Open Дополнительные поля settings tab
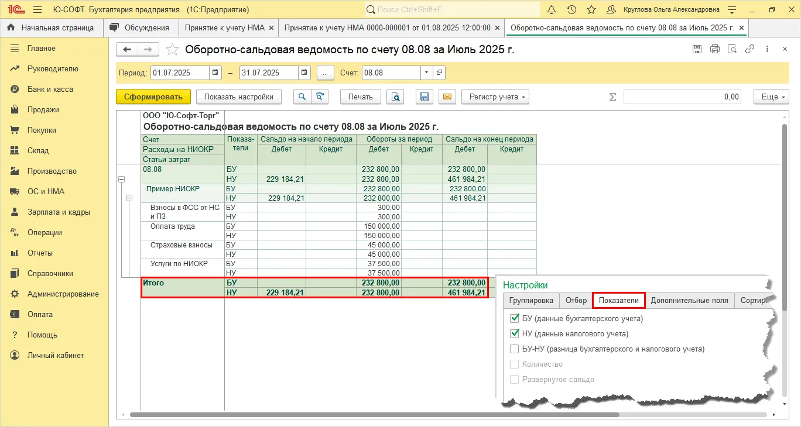The width and height of the screenshot is (801, 427). (x=690, y=301)
